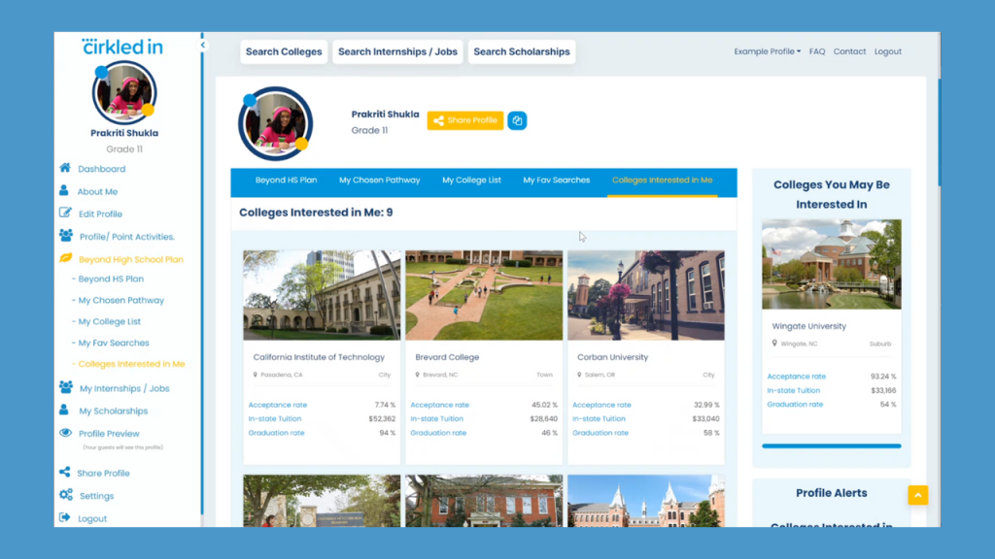This screenshot has width=995, height=559.
Task: Open Profile Preview in sidebar
Action: [x=109, y=434]
